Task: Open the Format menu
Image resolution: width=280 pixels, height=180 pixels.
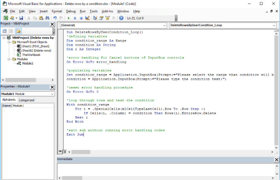Action: point(57,11)
